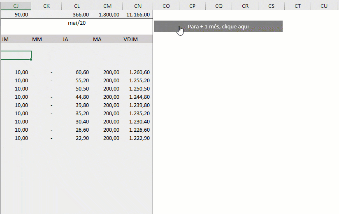The height and width of the screenshot is (214, 339).
Task: Select column header CM
Action: 107,6
